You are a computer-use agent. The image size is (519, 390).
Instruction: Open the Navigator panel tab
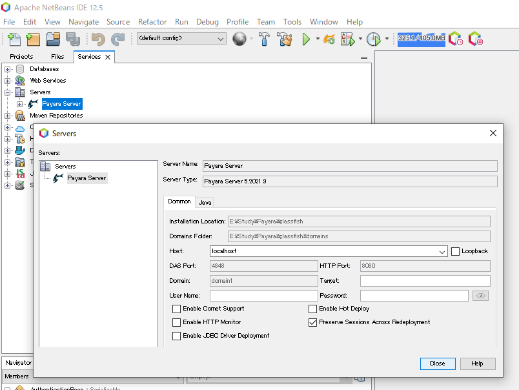[x=18, y=363]
